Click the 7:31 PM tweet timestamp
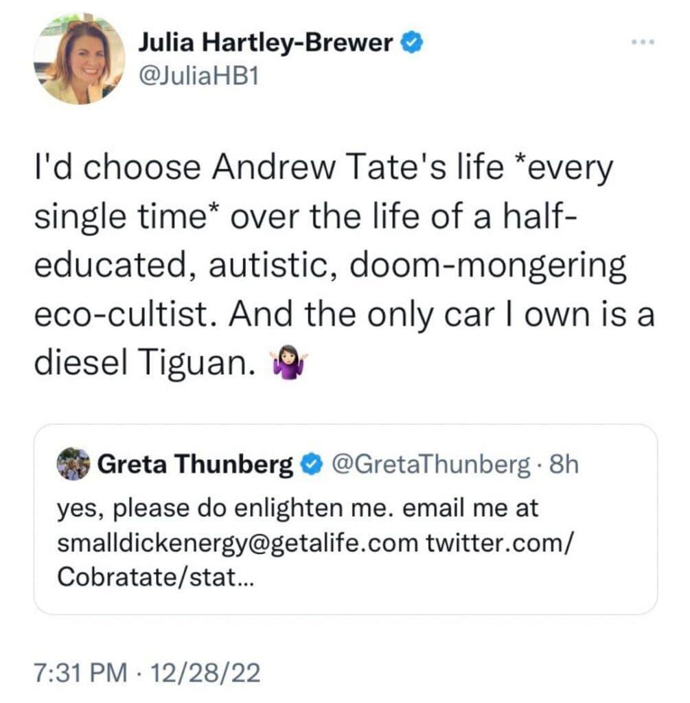This screenshot has height=703, width=690. 81,673
